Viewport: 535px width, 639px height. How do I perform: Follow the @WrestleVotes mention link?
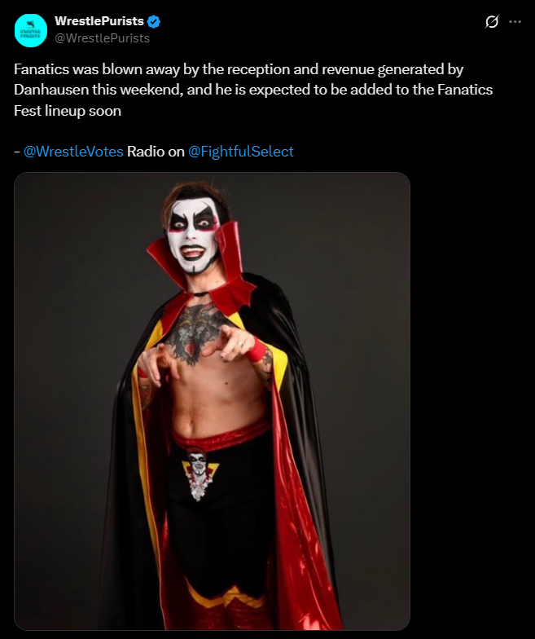[x=73, y=152]
